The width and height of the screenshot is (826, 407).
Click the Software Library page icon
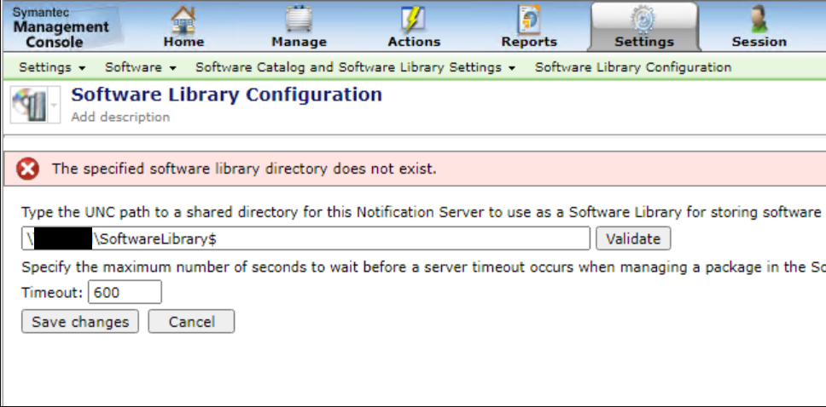pyautogui.click(x=28, y=105)
